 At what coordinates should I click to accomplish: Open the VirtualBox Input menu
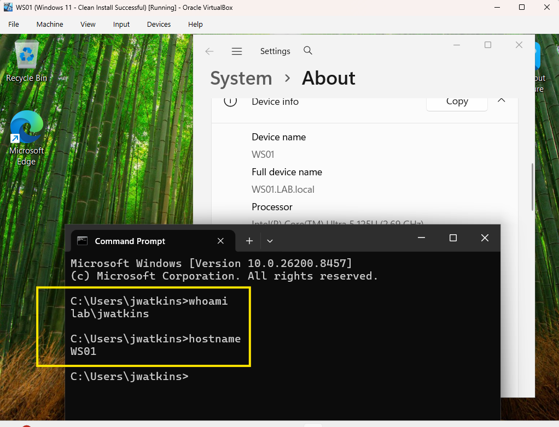(121, 24)
